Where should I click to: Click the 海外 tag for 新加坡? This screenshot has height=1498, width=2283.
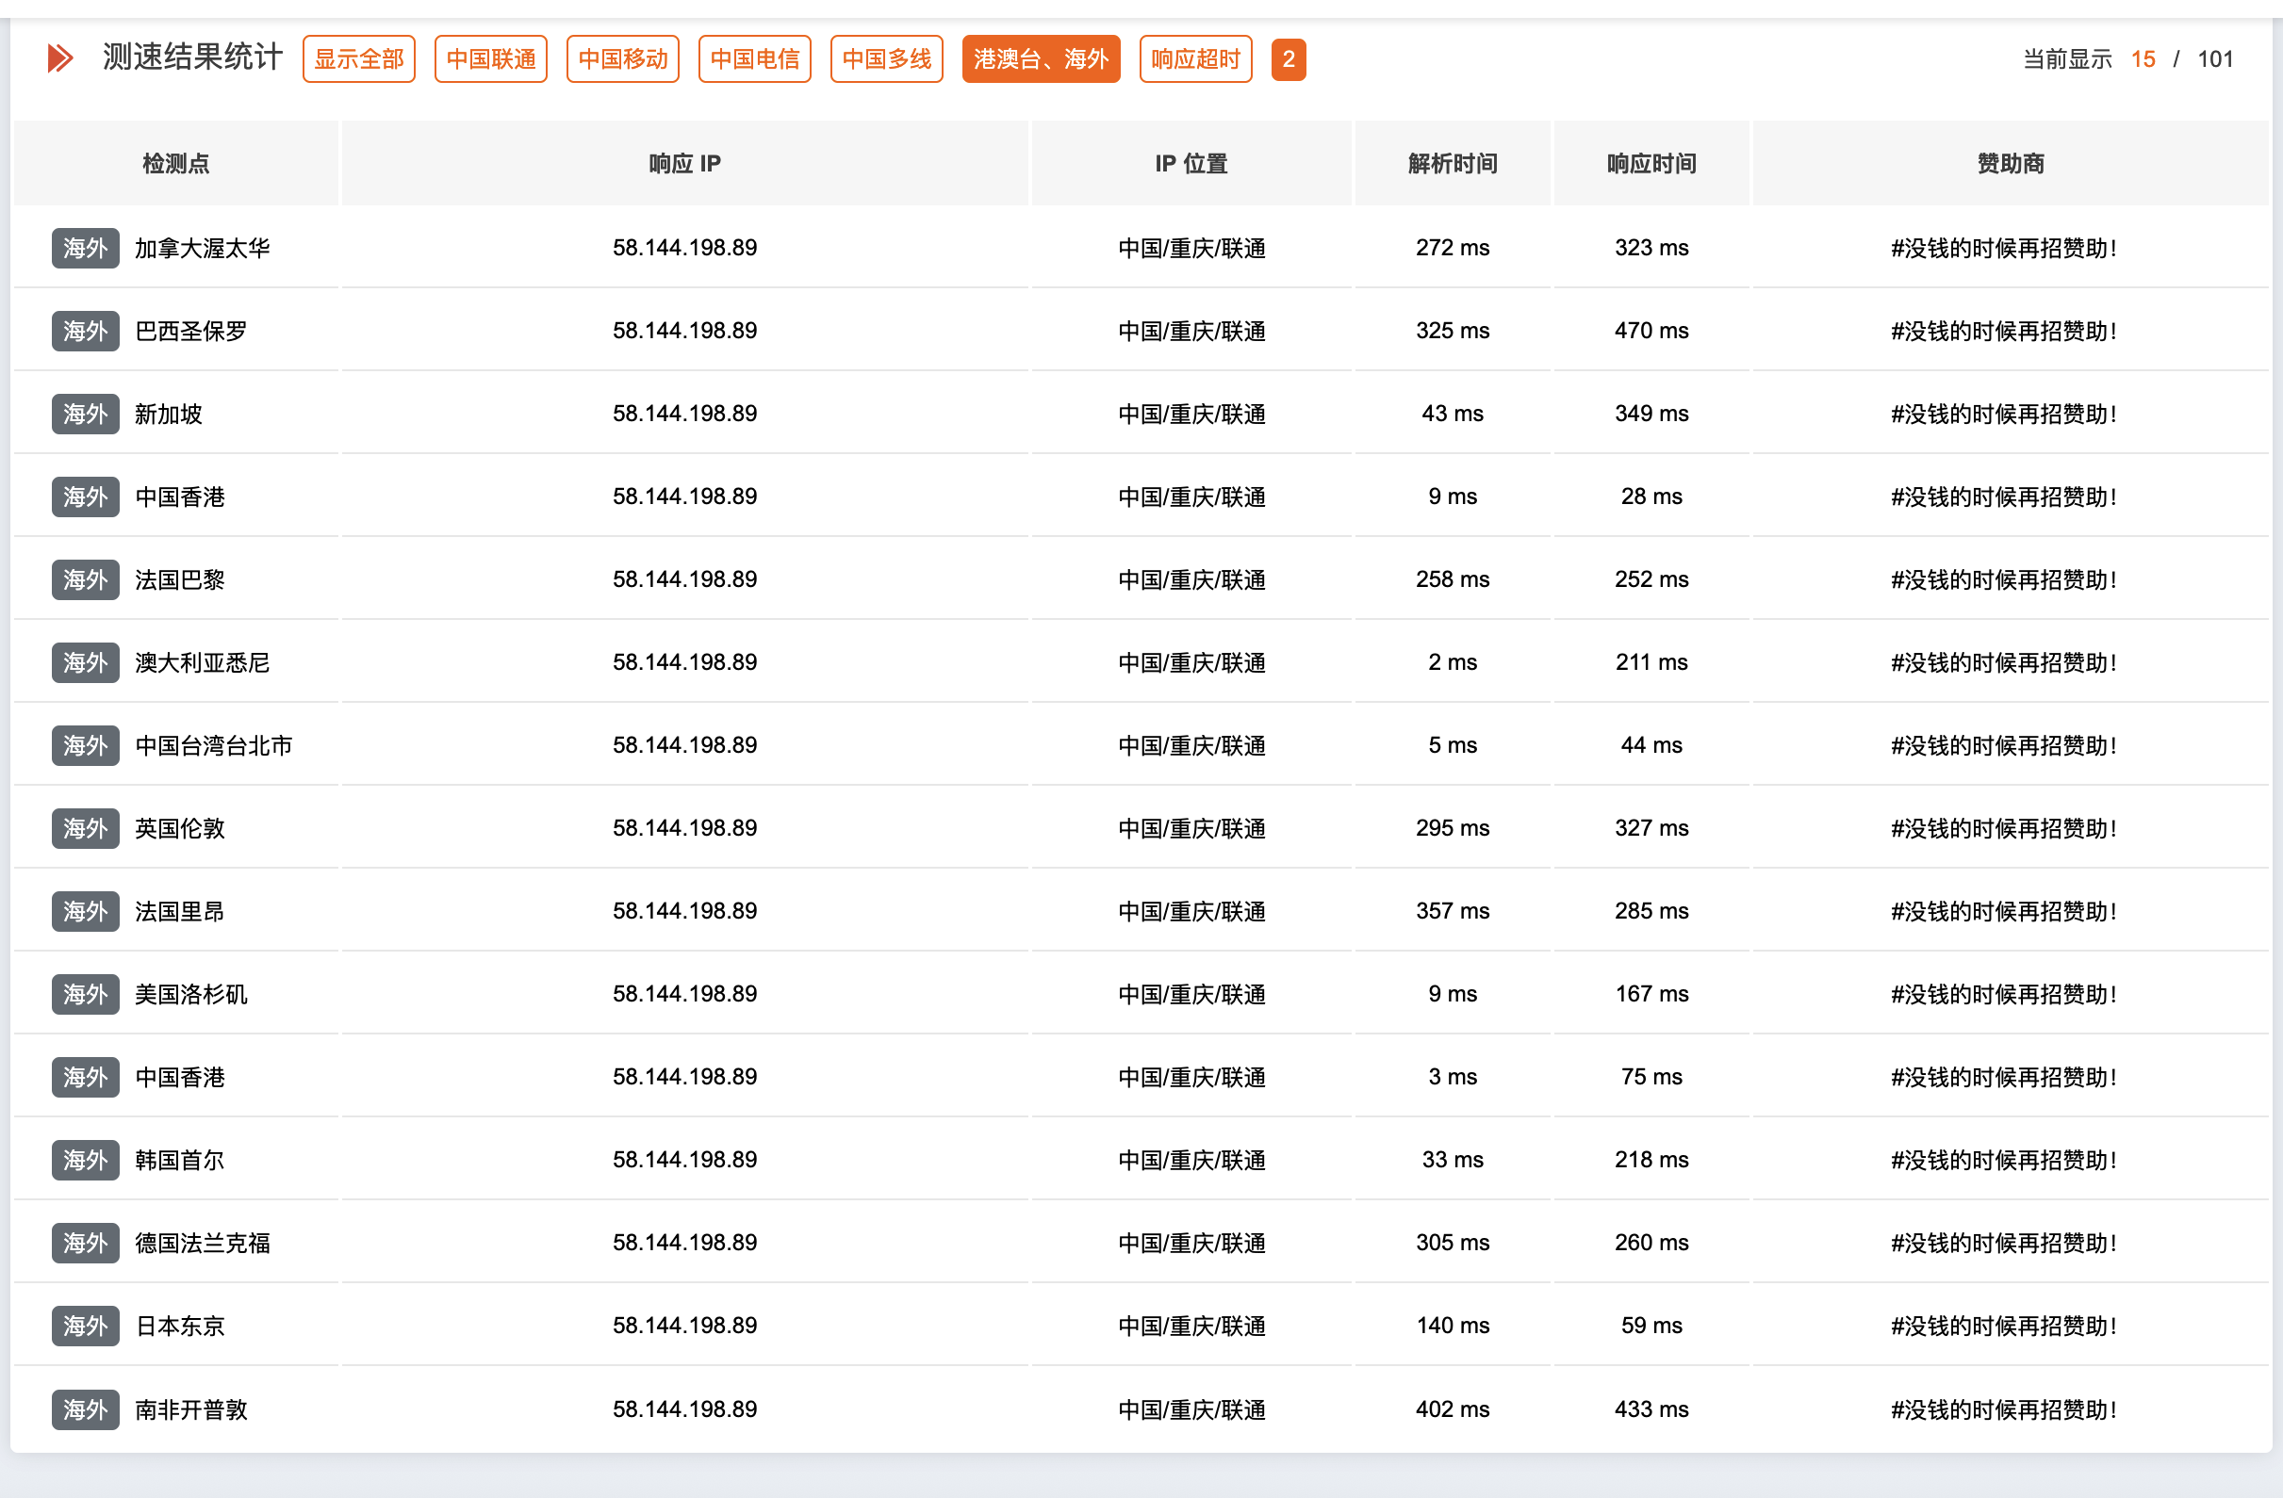pos(86,414)
